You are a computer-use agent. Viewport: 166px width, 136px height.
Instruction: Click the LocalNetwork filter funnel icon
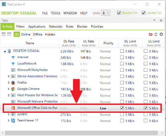tap(13, 64)
